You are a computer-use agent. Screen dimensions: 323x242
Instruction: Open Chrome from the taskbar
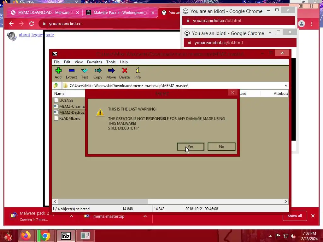coord(45,236)
